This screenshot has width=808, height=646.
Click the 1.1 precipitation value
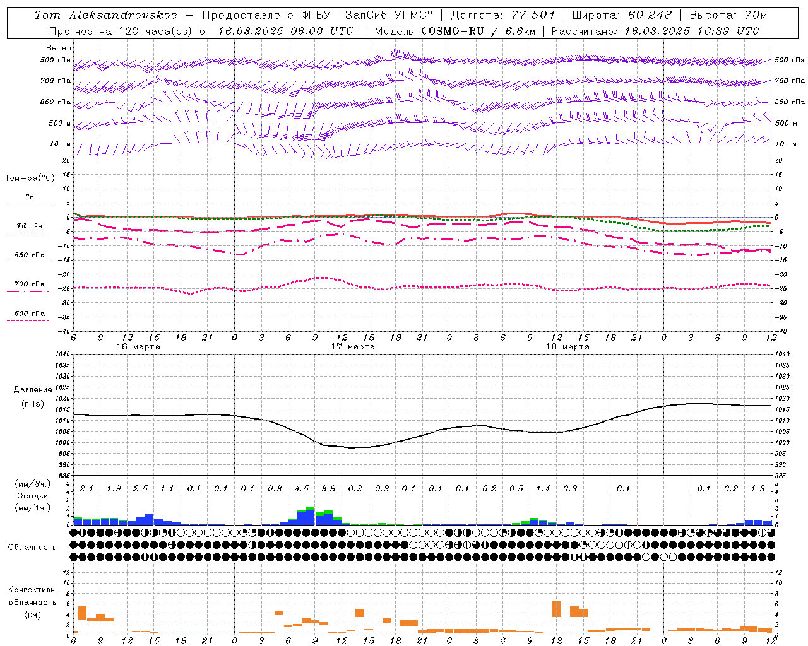pos(167,488)
